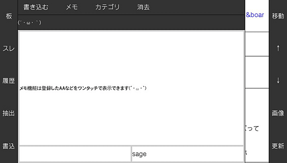
Task: Click the 消去 clear option
Action: (x=143, y=7)
